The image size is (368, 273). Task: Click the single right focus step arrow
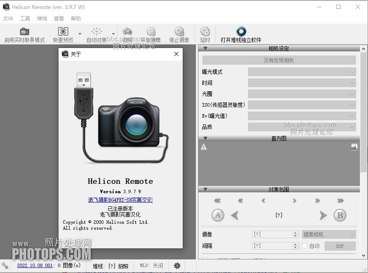(x=294, y=201)
